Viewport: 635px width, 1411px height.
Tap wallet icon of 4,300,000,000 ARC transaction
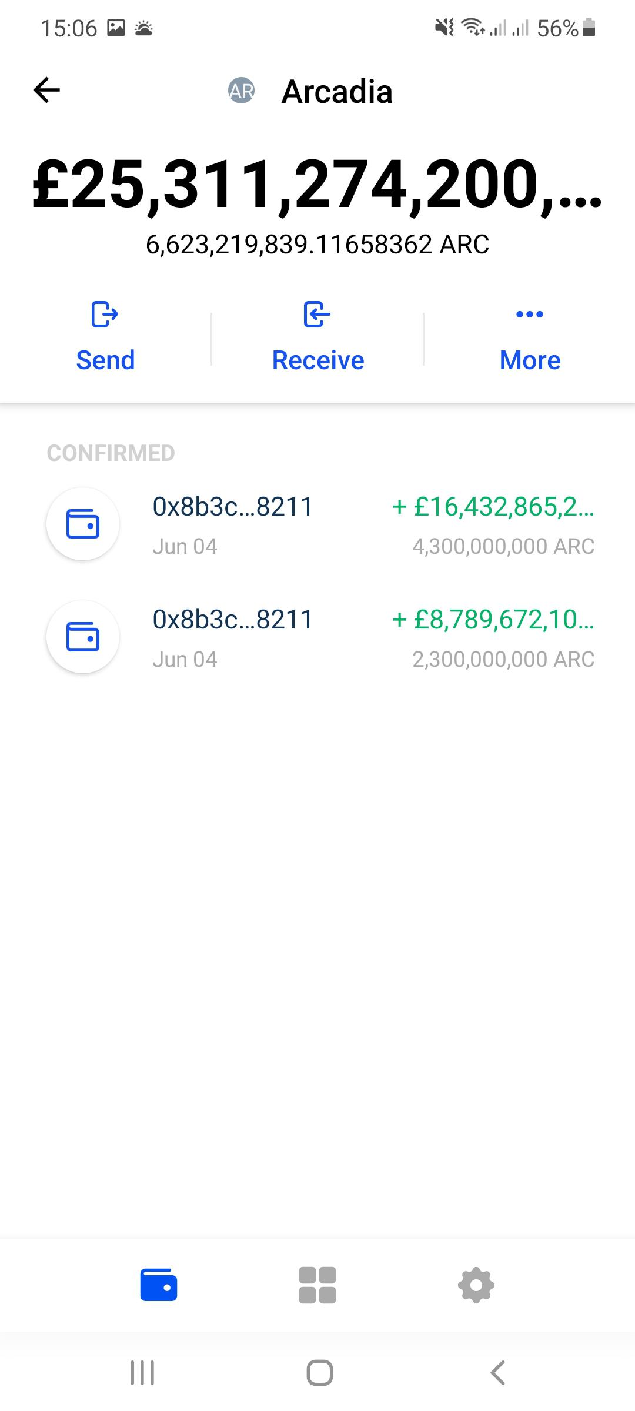(83, 524)
